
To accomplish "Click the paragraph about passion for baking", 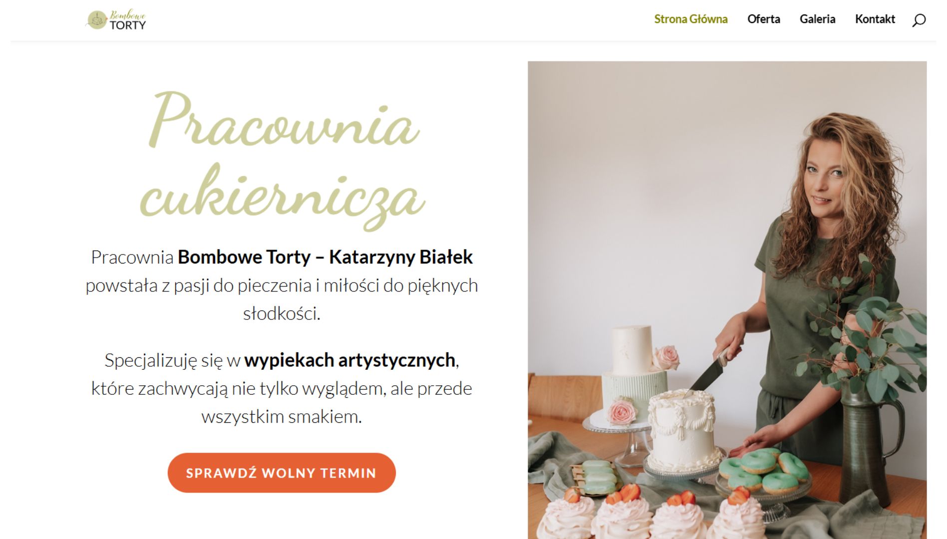I will point(282,285).
